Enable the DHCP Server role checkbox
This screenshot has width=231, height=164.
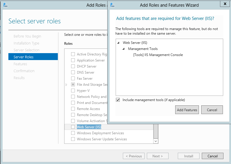coord(73,66)
